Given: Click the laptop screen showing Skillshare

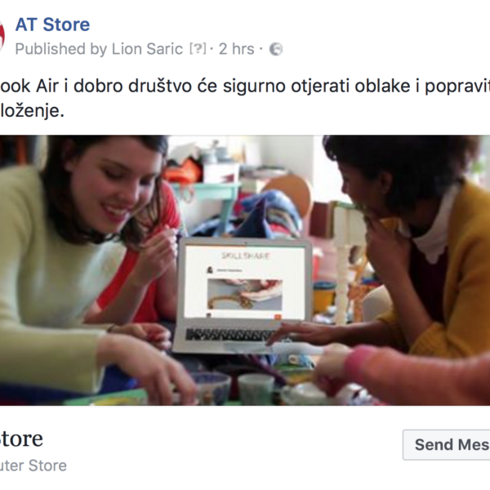Looking at the screenshot, I should [245, 282].
